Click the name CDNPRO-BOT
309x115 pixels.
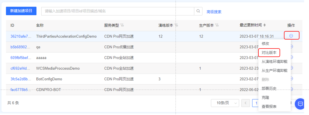point(49,90)
